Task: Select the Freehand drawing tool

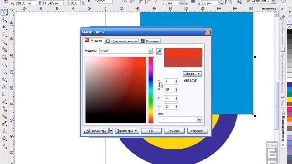Action: coord(4,42)
